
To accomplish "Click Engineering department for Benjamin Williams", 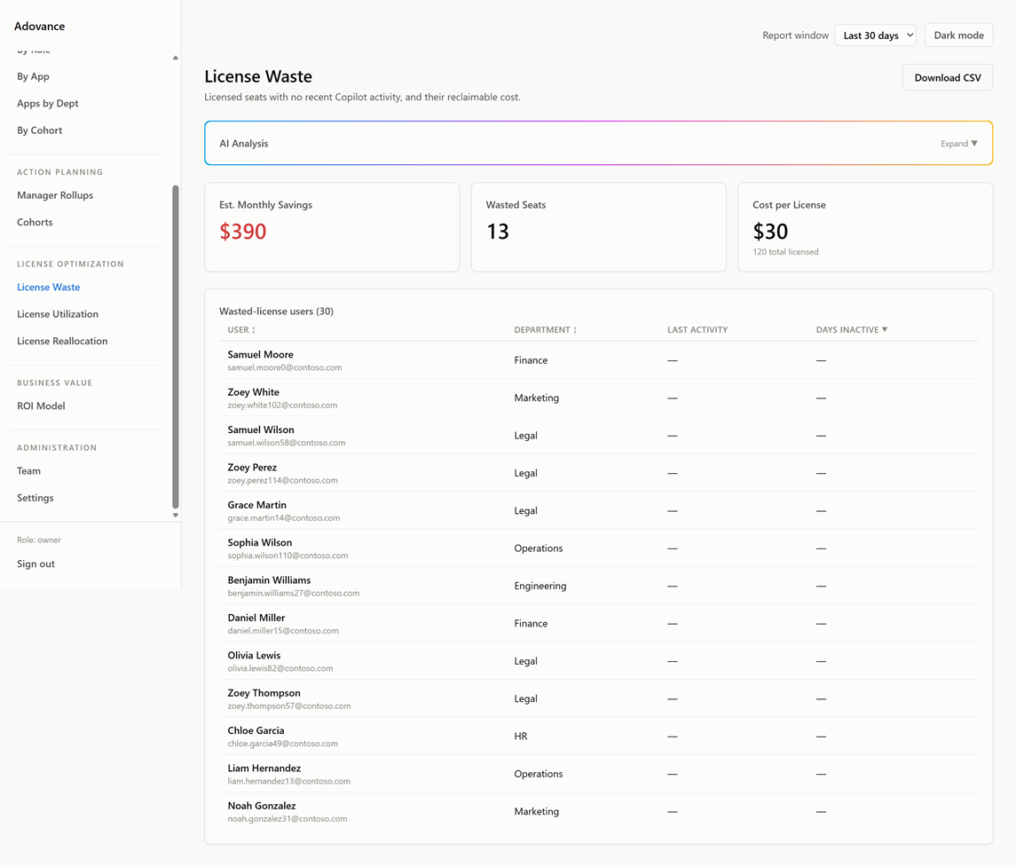I will click(x=540, y=586).
